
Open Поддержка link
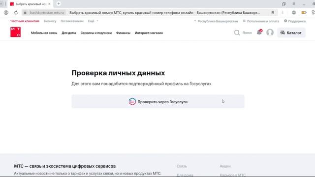point(295,21)
